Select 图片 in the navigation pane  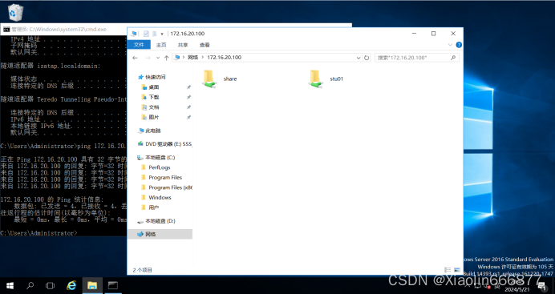click(x=154, y=117)
